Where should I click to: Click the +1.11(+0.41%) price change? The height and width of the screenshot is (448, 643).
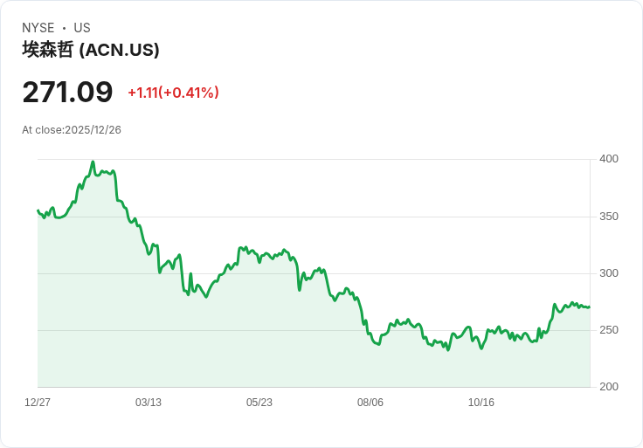point(173,93)
